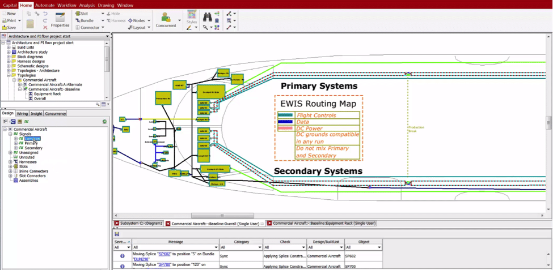Screen dimensions: 553x270
Task: Collapse the Topologies folder in the project tree
Action: click(x=9, y=75)
